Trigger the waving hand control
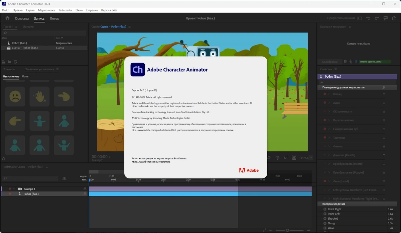 point(39,97)
